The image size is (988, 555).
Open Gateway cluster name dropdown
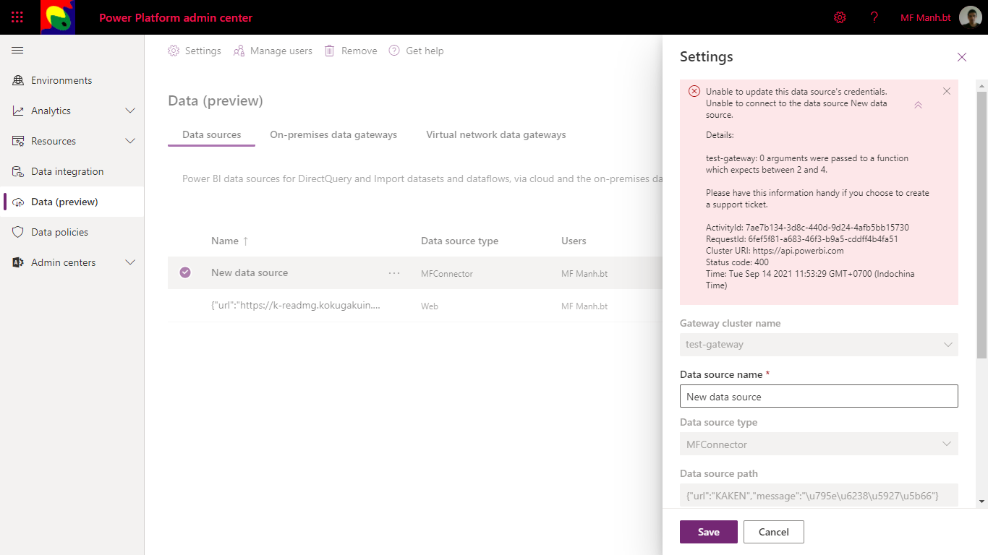click(819, 345)
